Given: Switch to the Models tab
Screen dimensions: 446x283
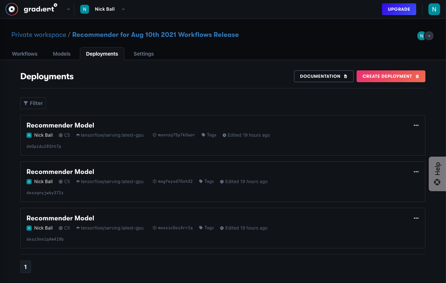Looking at the screenshot, I should (x=61, y=54).
